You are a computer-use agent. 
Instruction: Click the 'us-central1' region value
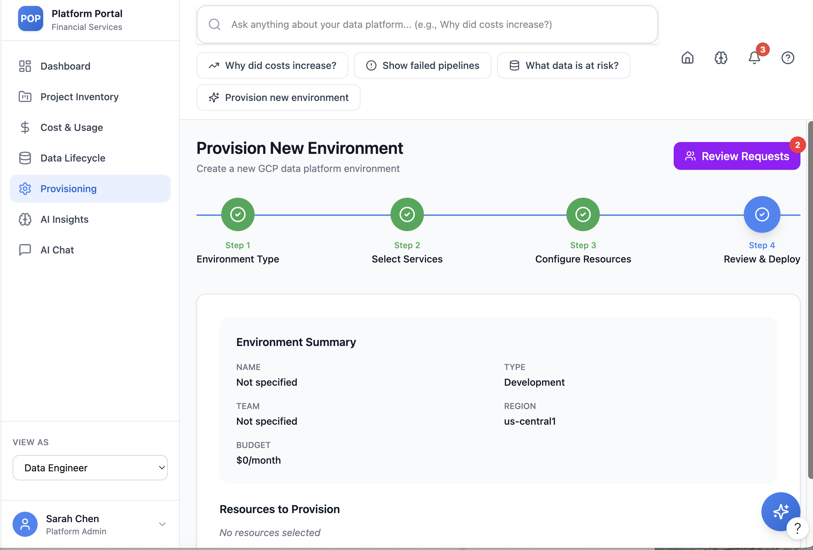tap(530, 421)
